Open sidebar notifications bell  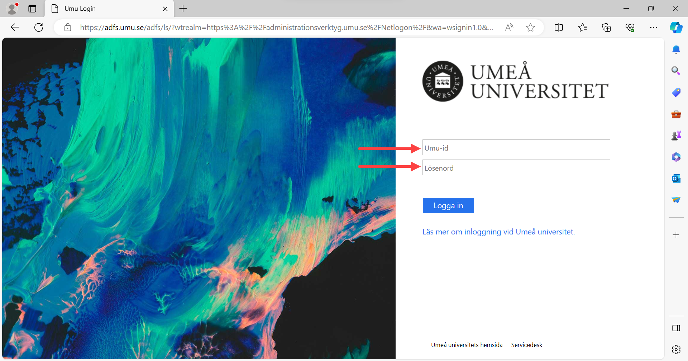[676, 49]
